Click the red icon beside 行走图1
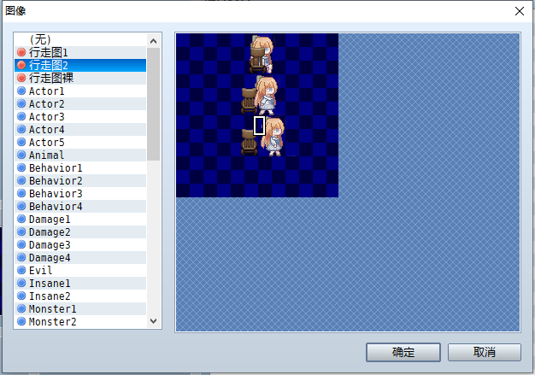Image resolution: width=535 pixels, height=375 pixels. point(21,52)
